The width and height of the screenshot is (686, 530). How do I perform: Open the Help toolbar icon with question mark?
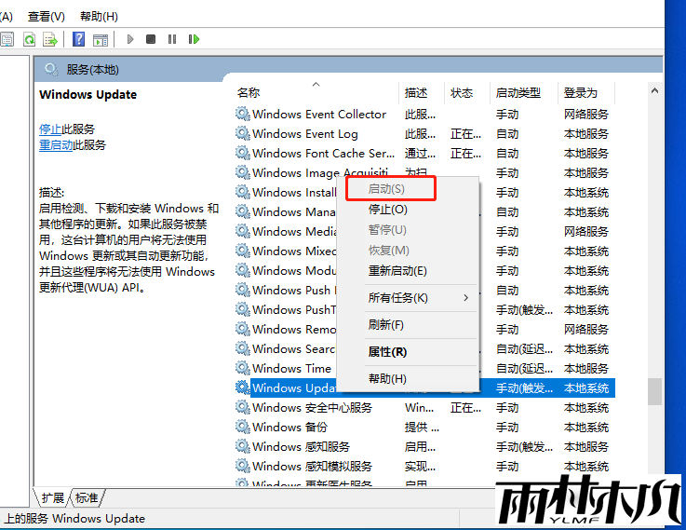79,39
